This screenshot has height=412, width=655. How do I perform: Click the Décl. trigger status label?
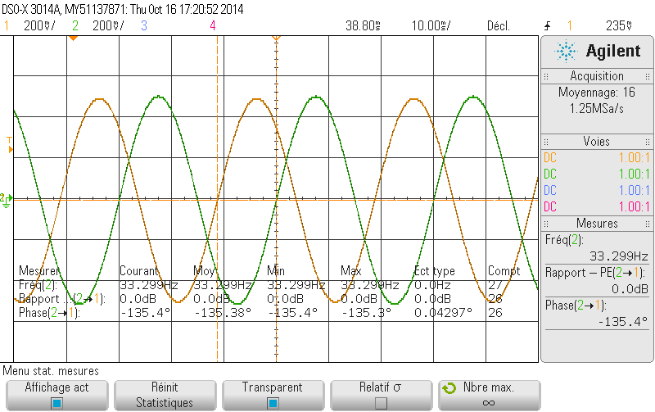pyautogui.click(x=499, y=25)
